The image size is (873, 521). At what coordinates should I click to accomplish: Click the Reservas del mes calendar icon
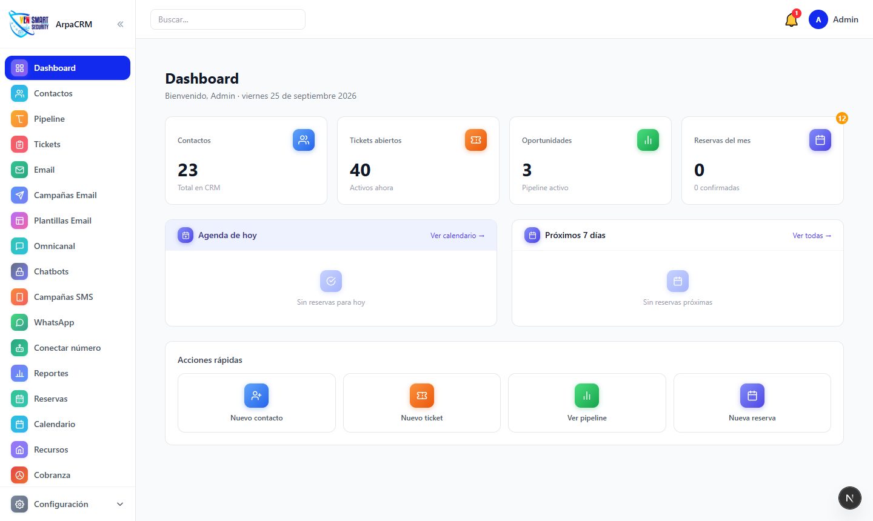click(820, 140)
